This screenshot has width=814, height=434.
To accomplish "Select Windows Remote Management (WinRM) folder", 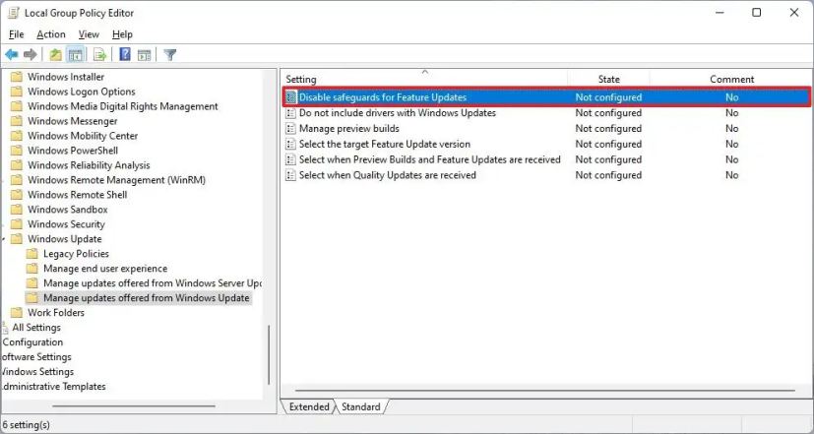I will [116, 180].
